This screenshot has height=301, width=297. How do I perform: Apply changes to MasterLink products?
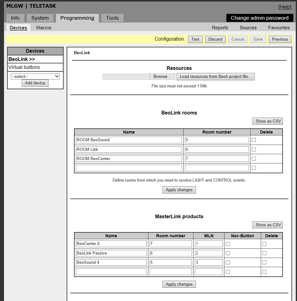tap(179, 284)
